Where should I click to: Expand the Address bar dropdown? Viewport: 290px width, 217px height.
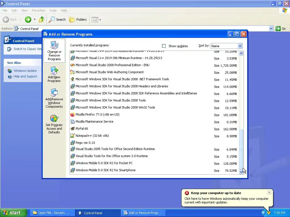tap(271, 29)
